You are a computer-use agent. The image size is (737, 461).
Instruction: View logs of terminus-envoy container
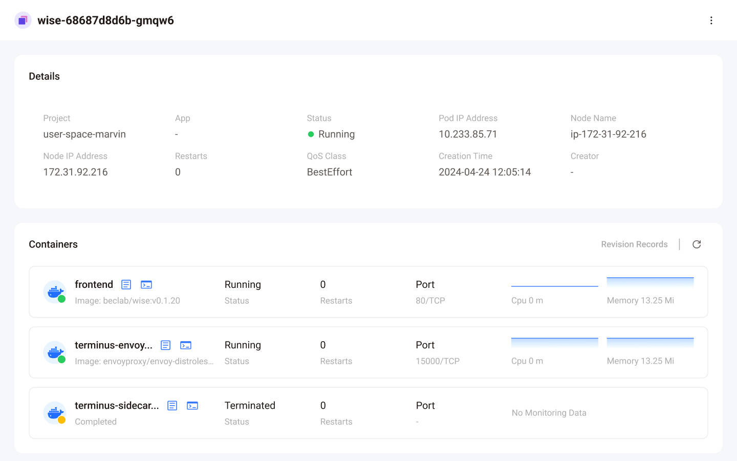tap(165, 345)
